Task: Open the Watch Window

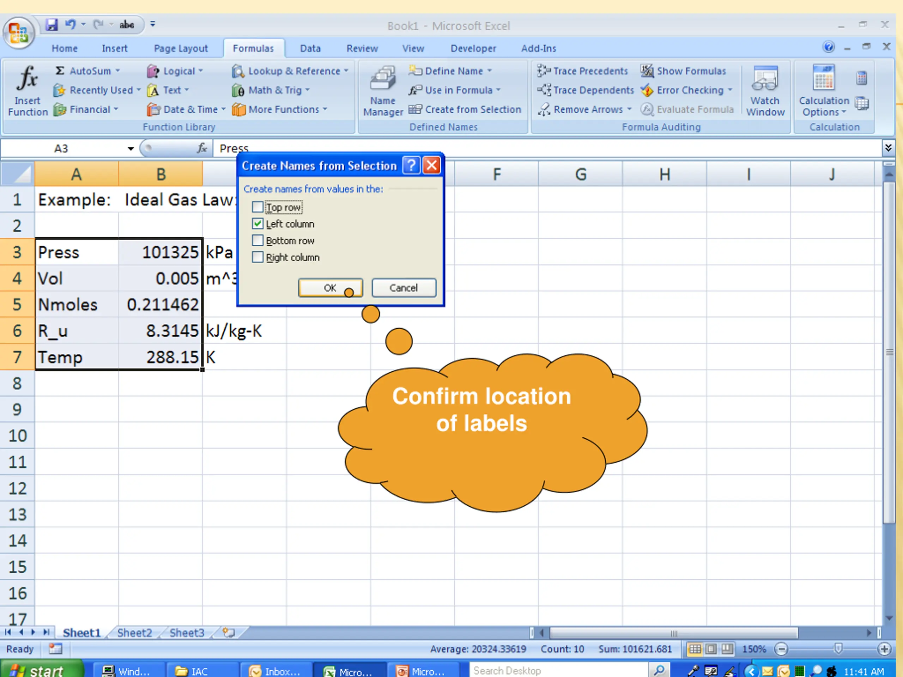Action: pos(765,91)
